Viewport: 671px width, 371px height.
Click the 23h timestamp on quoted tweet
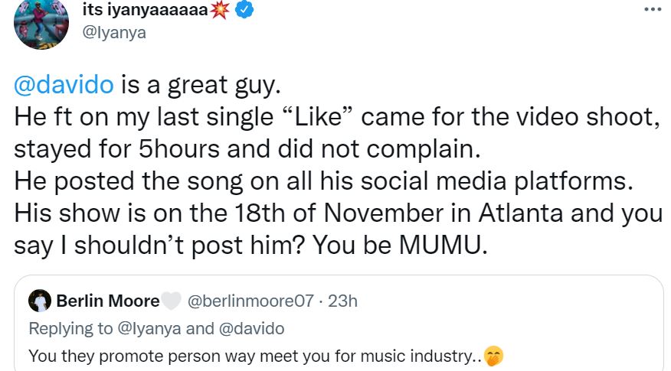pos(342,301)
